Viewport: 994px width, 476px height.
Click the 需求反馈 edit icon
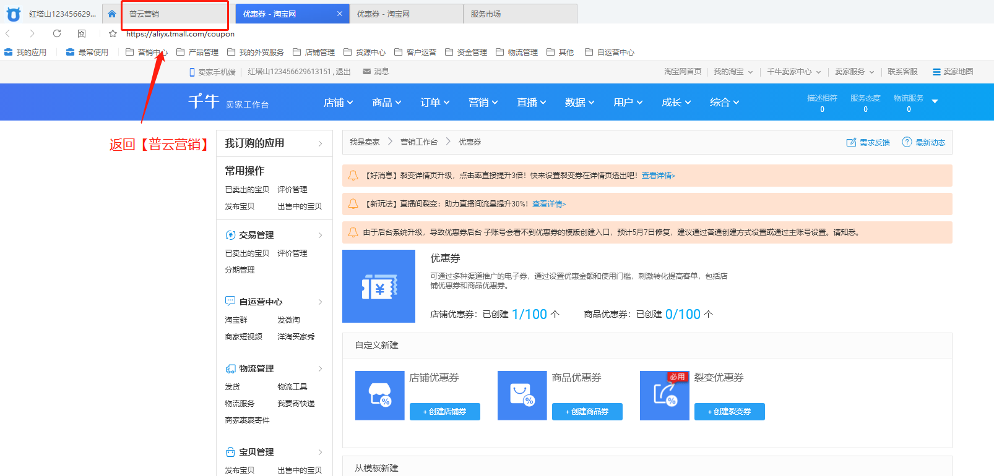click(x=851, y=142)
